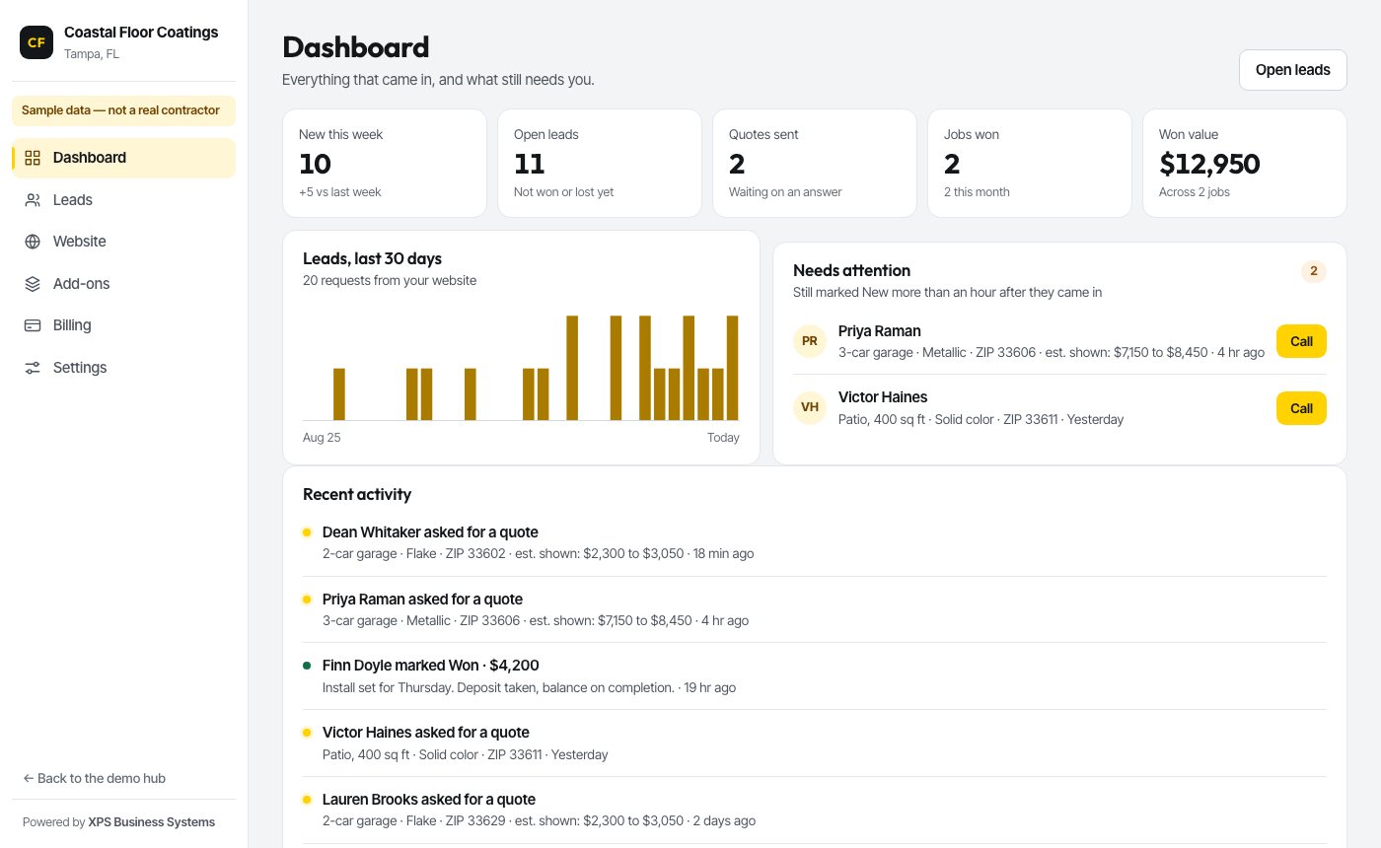Open Lauren Brooks asked for a quote
Screen dimensions: 1381x848
pos(815,810)
